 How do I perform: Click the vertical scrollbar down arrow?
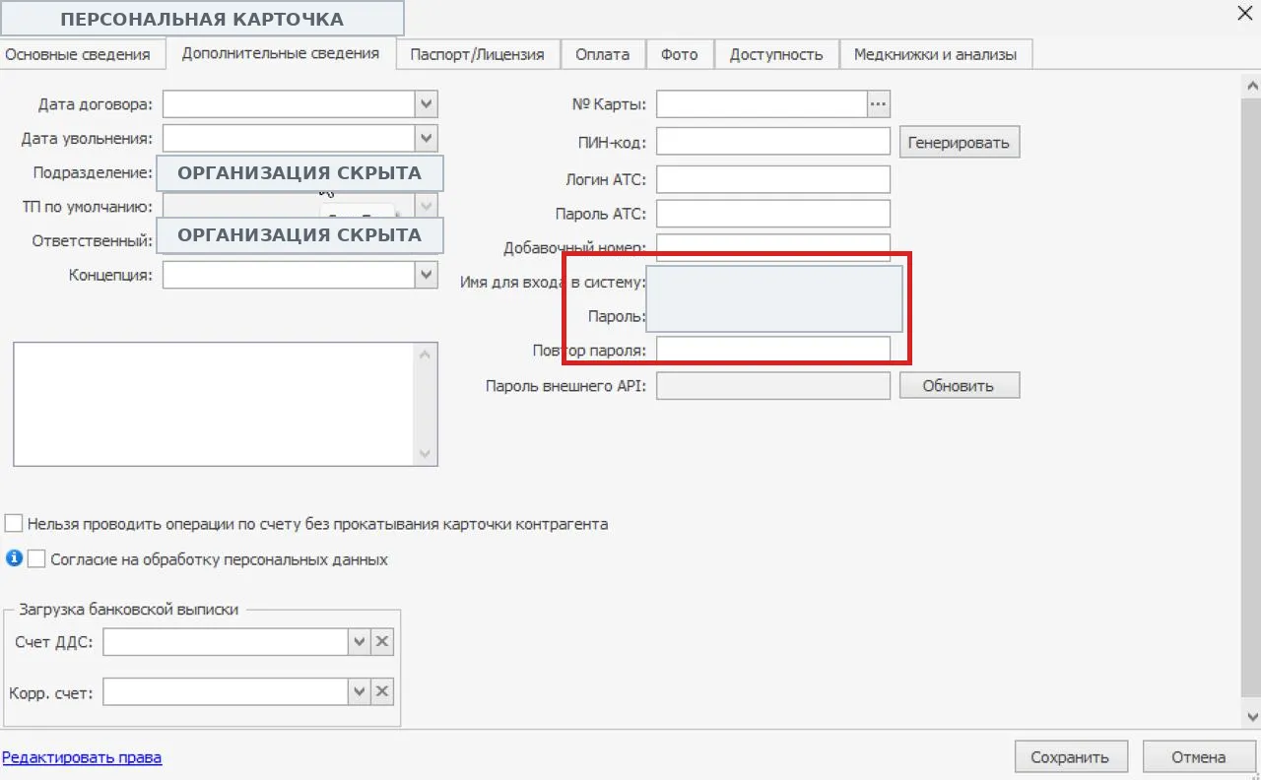[x=1252, y=716]
